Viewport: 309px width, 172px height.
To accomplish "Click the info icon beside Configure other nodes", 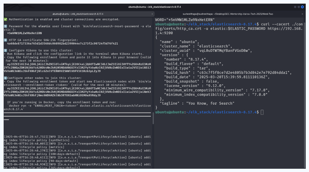I will pos(5,78).
